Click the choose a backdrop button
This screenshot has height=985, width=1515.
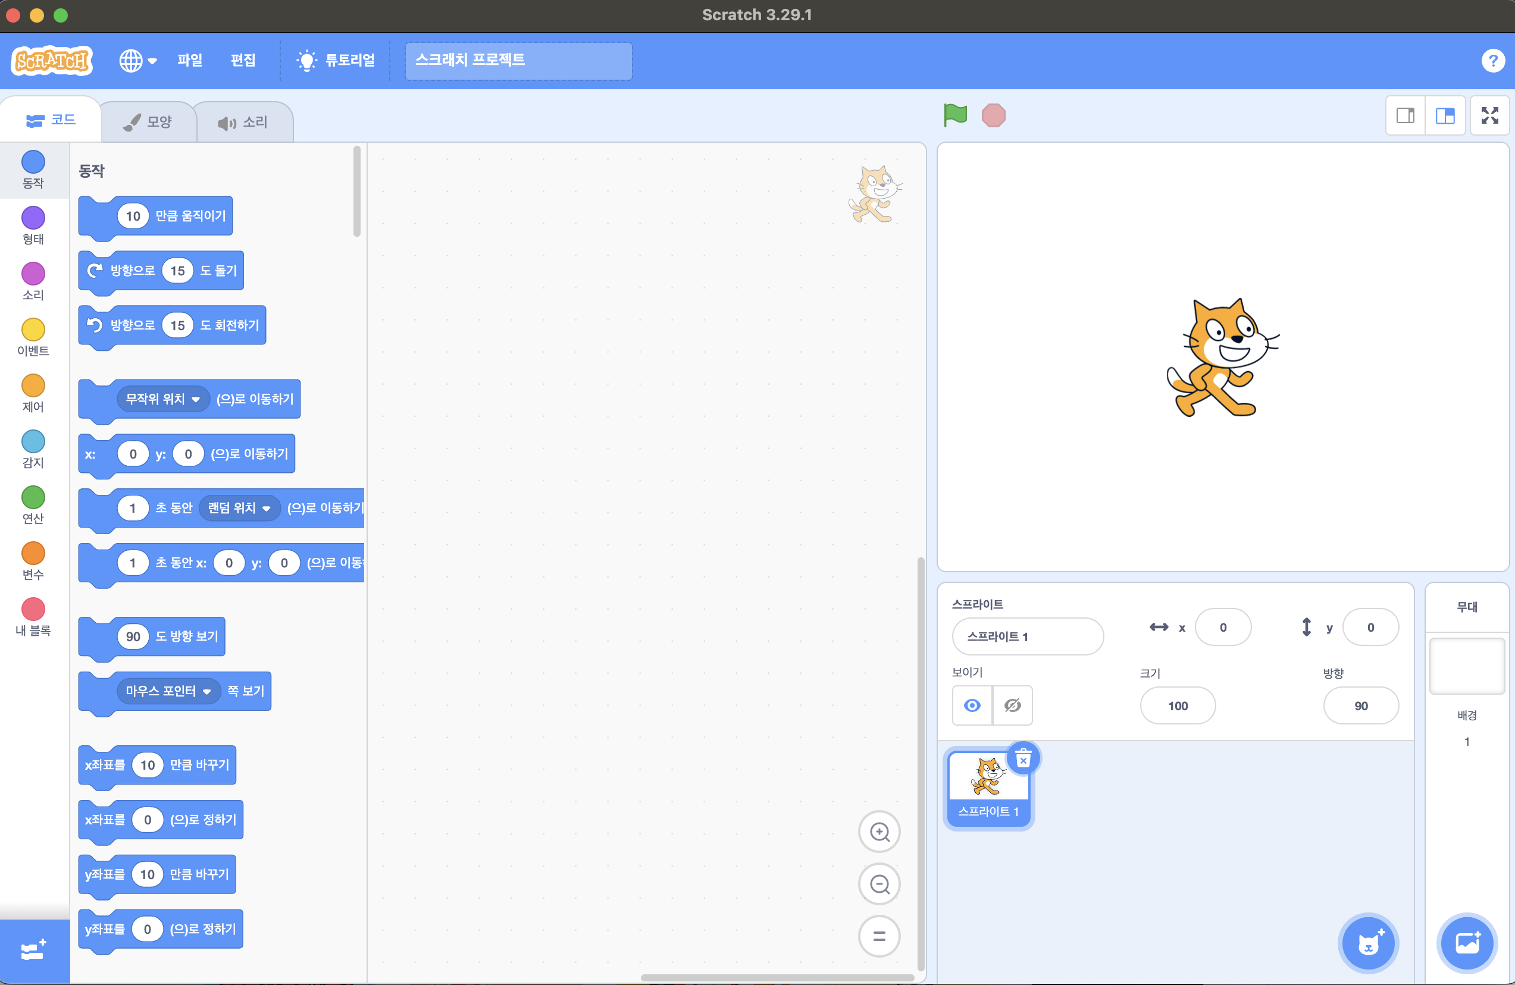pos(1467,943)
